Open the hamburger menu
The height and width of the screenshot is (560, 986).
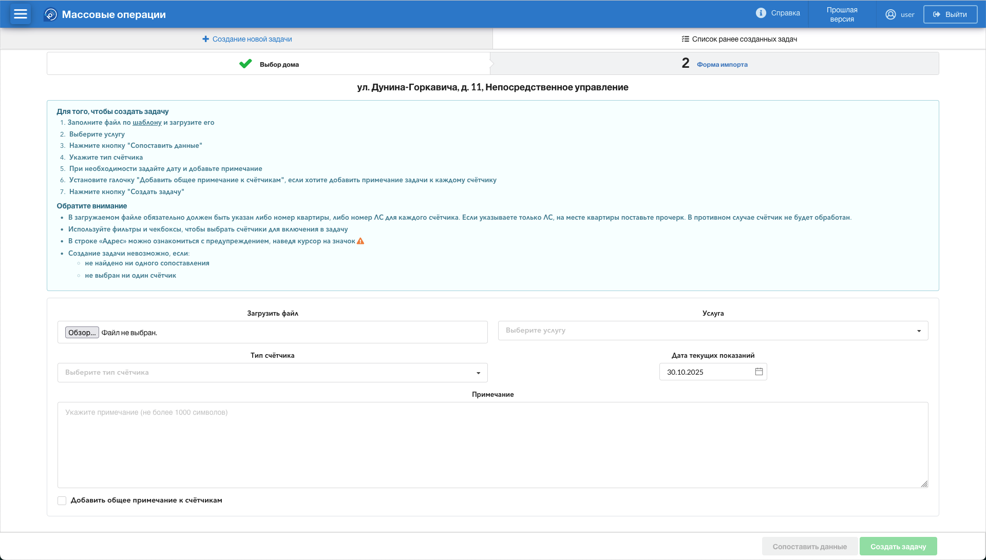[x=21, y=14]
